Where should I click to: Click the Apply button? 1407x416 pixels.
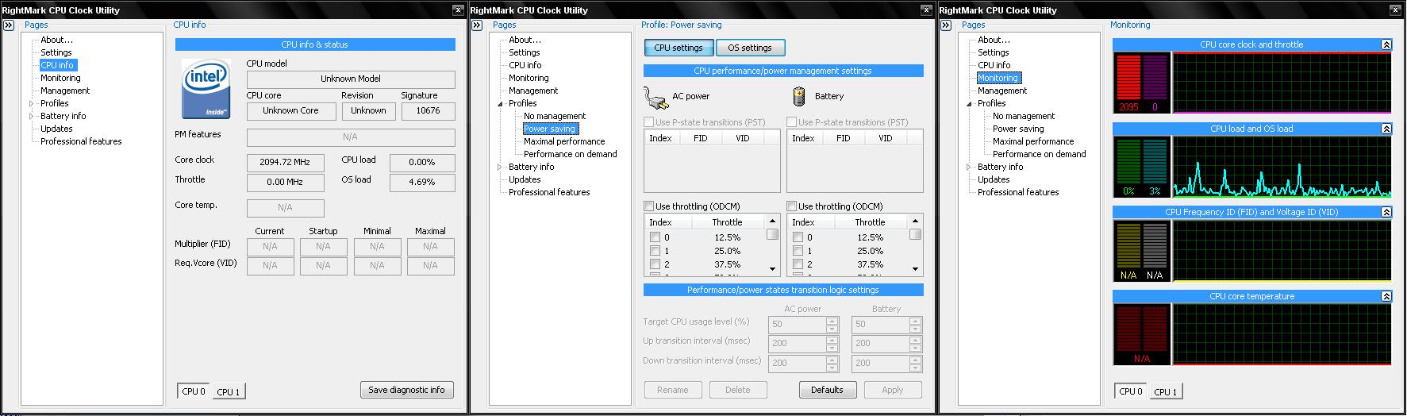pyautogui.click(x=893, y=390)
